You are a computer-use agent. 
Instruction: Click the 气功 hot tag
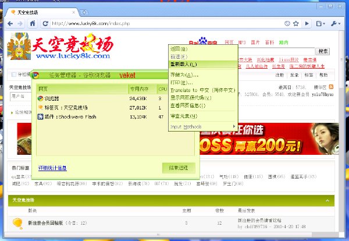[229, 176]
